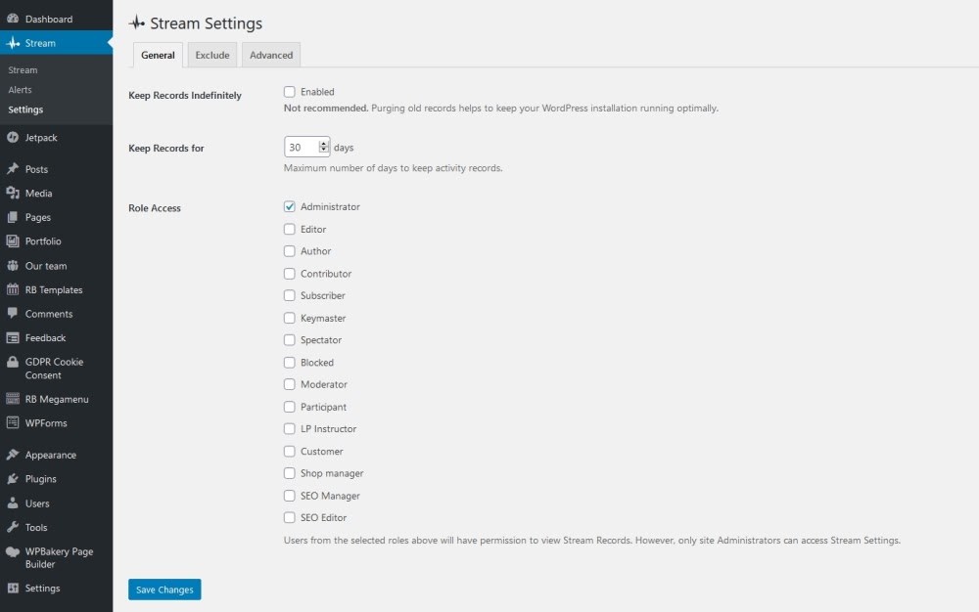Check the Editor role checkbox
The height and width of the screenshot is (612, 979).
(x=289, y=229)
